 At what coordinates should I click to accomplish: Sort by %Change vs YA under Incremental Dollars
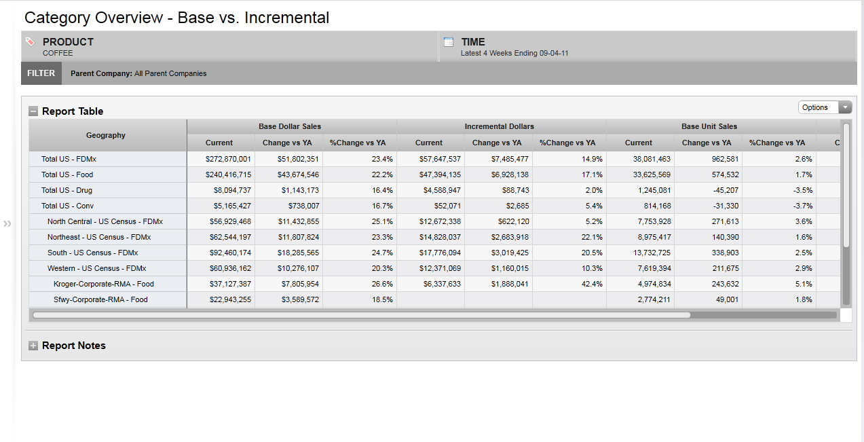(567, 143)
